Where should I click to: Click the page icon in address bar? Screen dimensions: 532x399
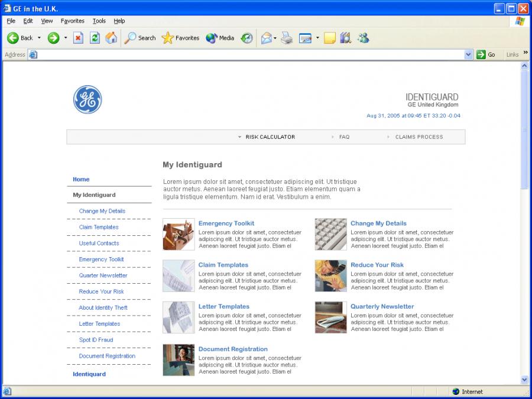point(33,54)
